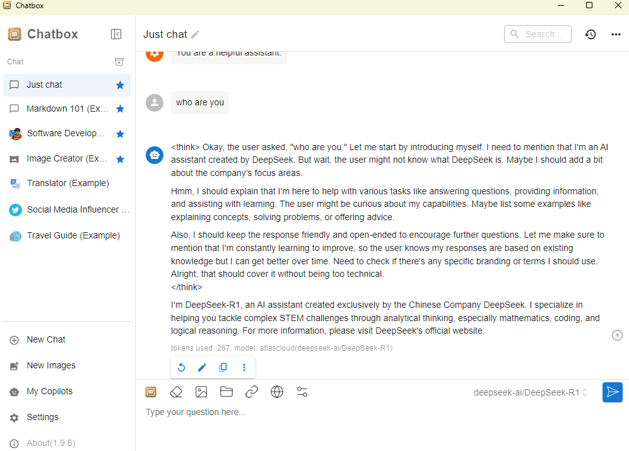Screen dimensions: 629x451
Task: Click the 'who are you' message bubble
Action: tap(200, 103)
